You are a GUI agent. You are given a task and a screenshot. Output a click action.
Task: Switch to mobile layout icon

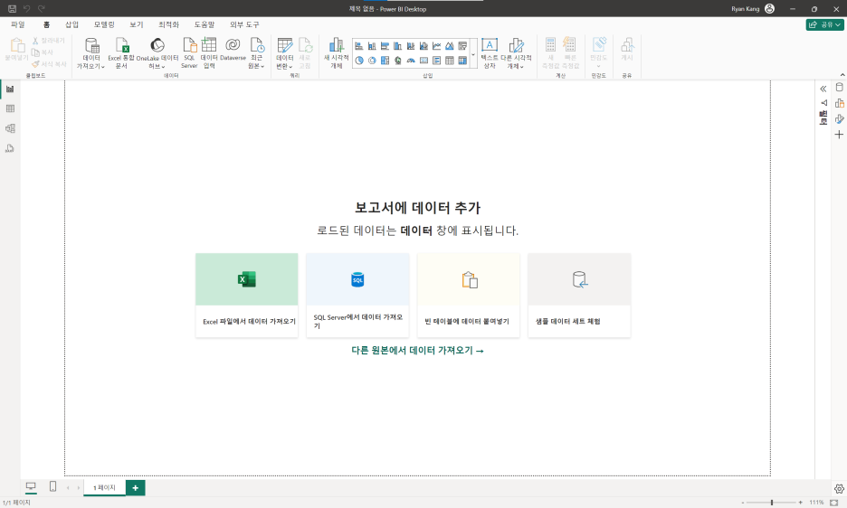(x=52, y=486)
